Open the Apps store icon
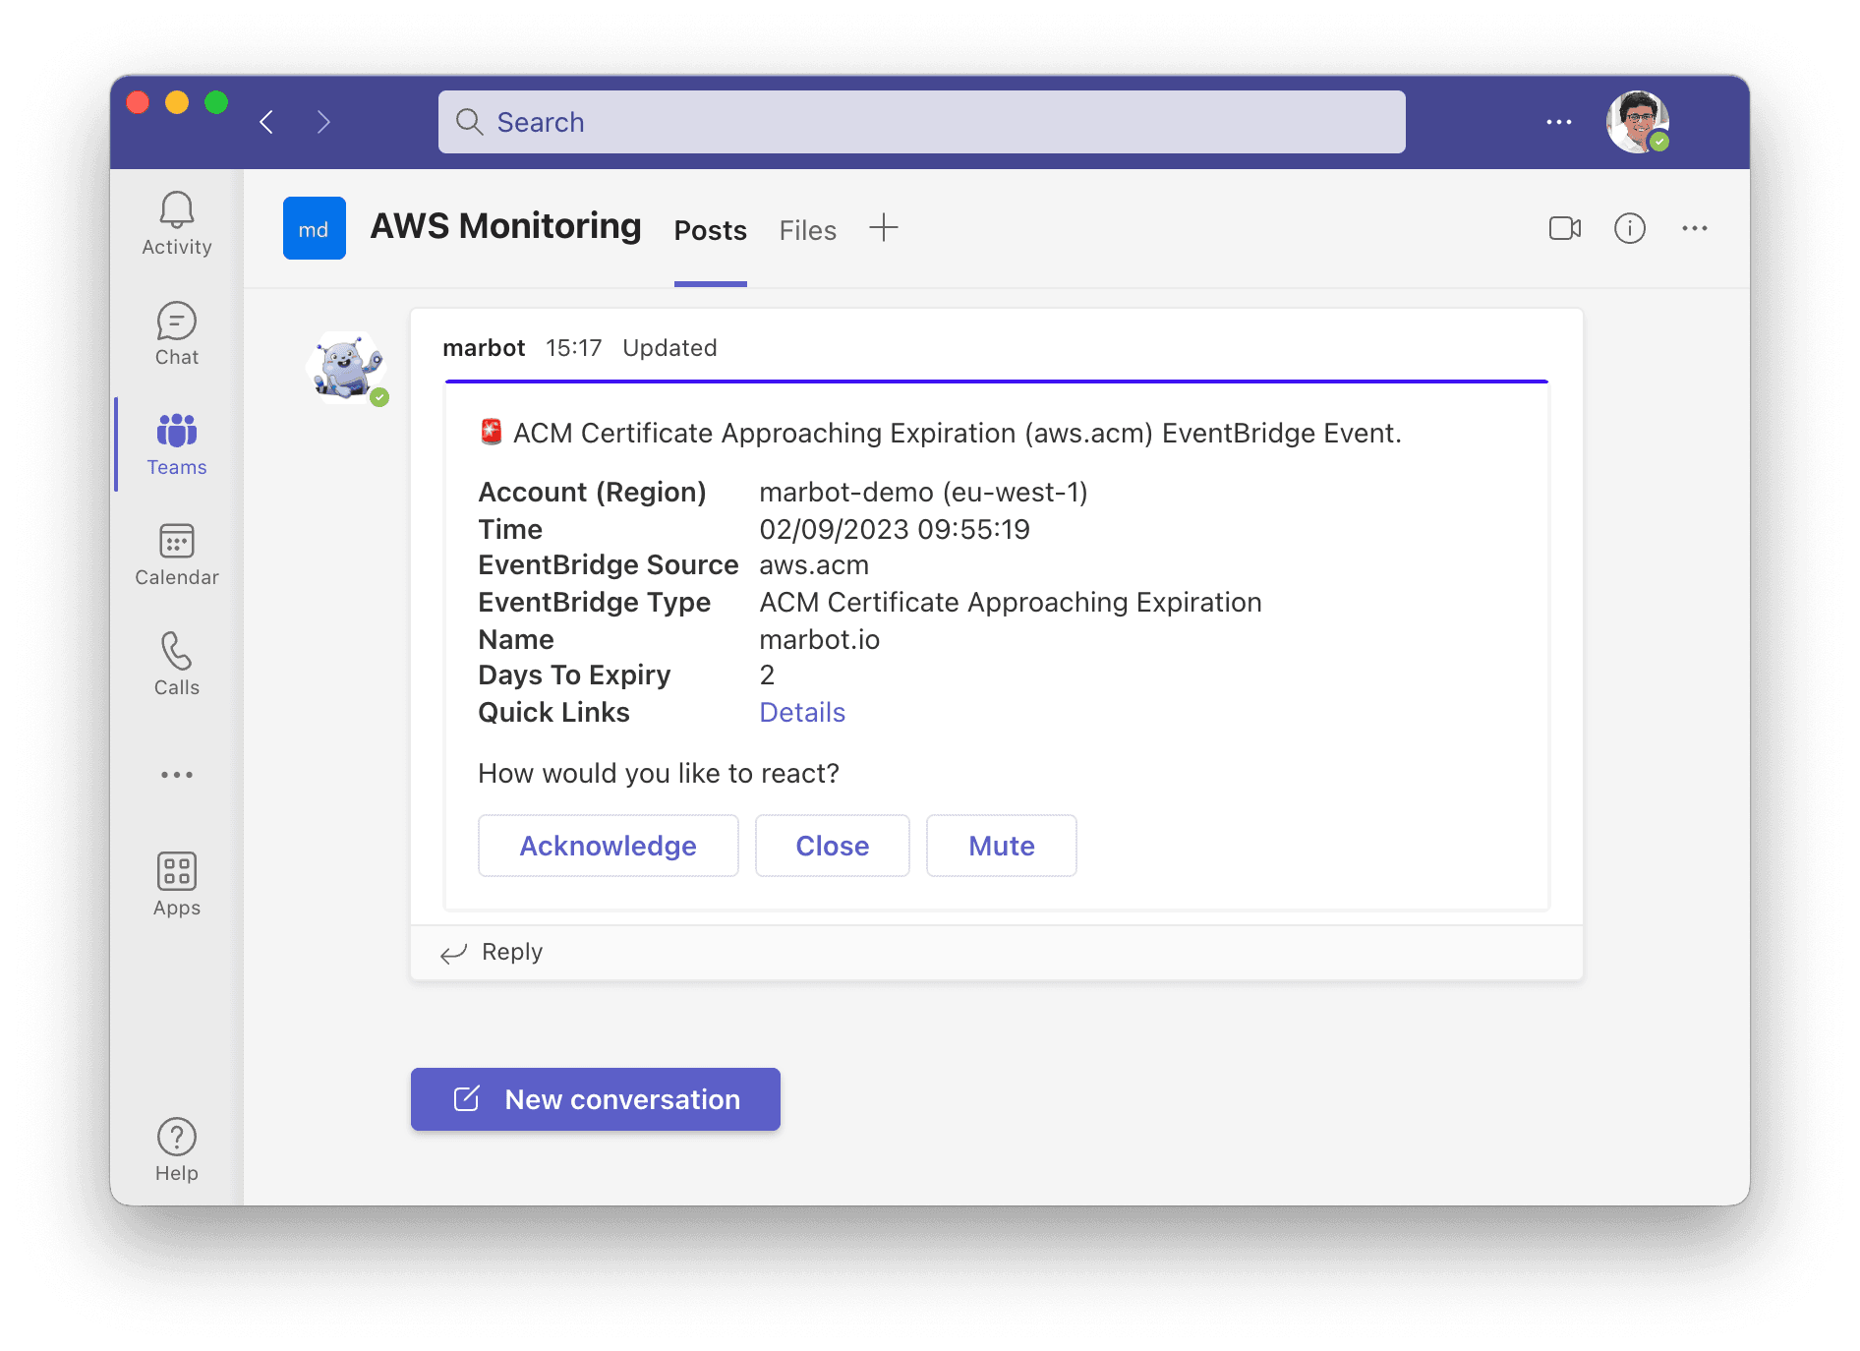 tap(177, 885)
